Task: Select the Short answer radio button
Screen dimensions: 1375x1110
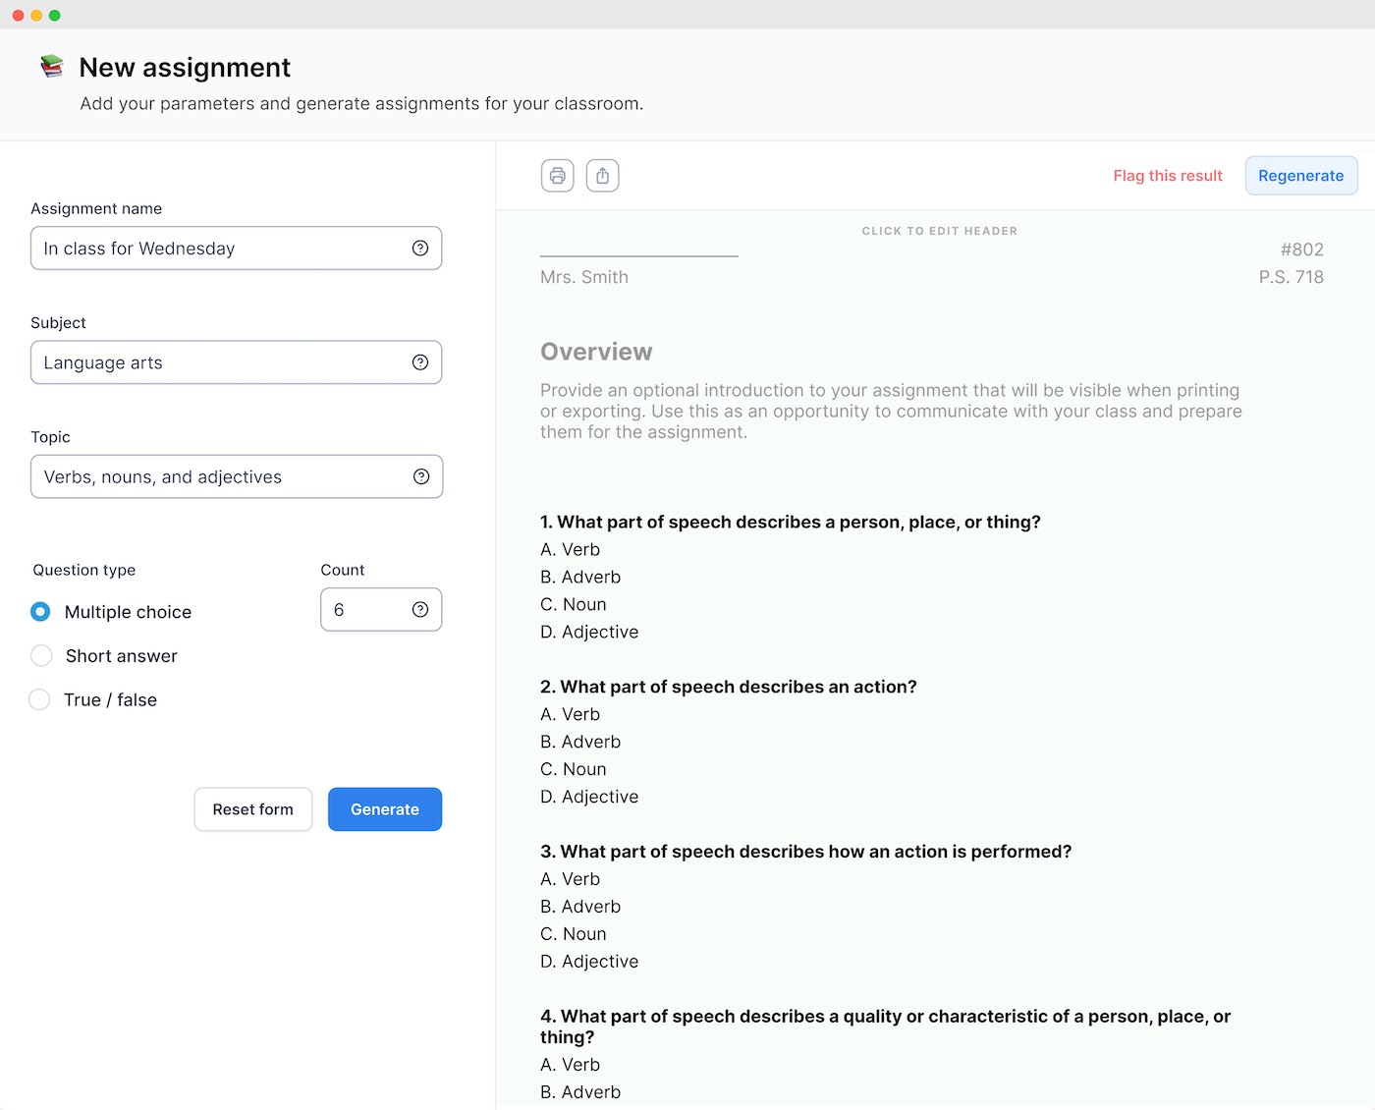Action: pos(41,655)
